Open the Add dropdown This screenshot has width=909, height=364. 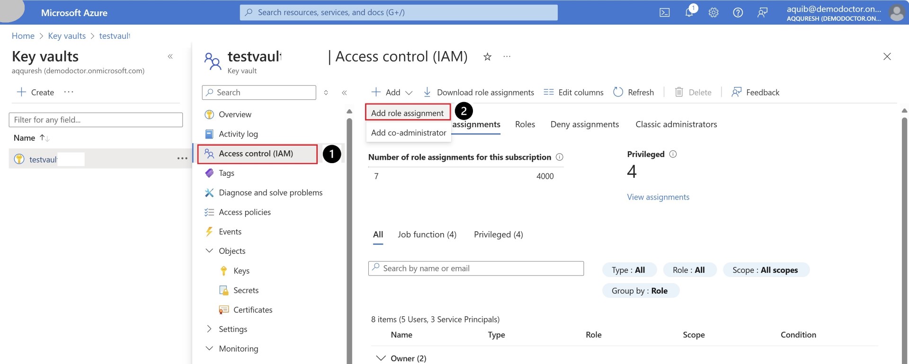(x=392, y=92)
